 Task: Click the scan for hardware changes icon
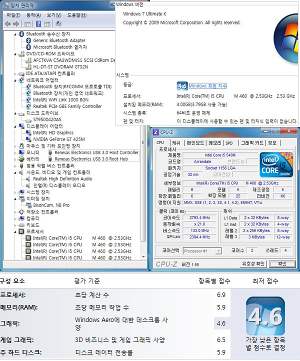click(x=58, y=23)
